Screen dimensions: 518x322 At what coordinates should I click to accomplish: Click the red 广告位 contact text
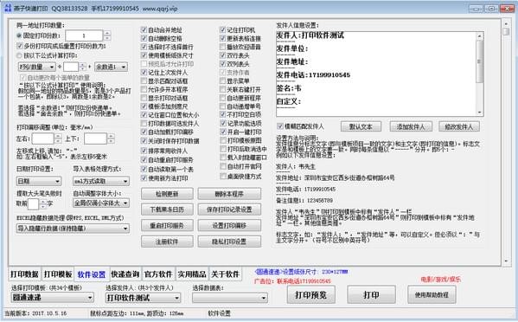click(x=292, y=281)
